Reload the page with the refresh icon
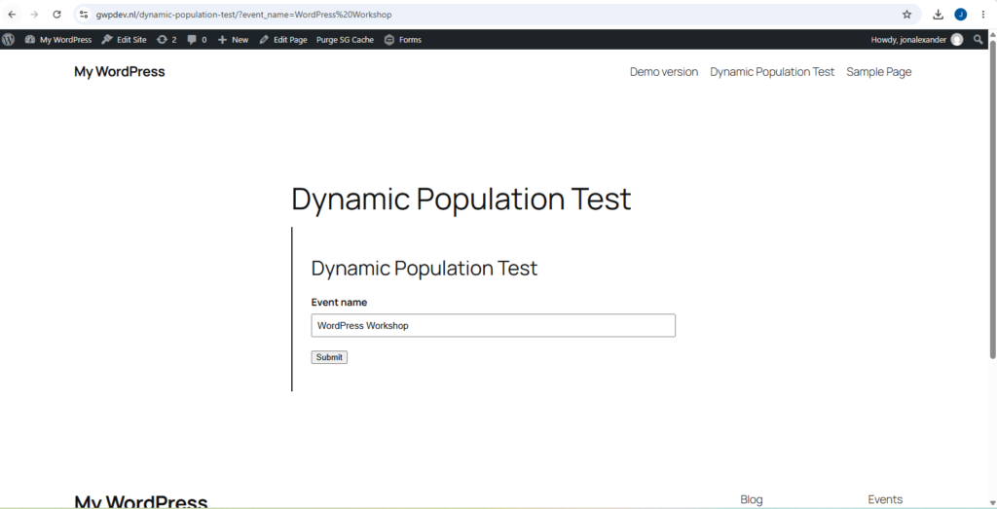Screen dimensions: 997x509 pos(56,14)
